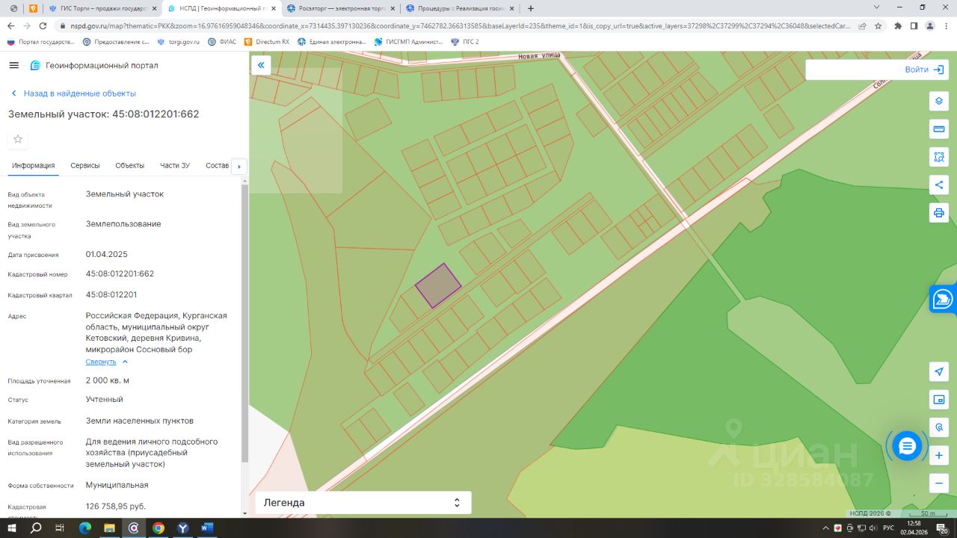The width and height of the screenshot is (957, 538).
Task: Collapse the side panel with double chevron
Action: coord(261,66)
